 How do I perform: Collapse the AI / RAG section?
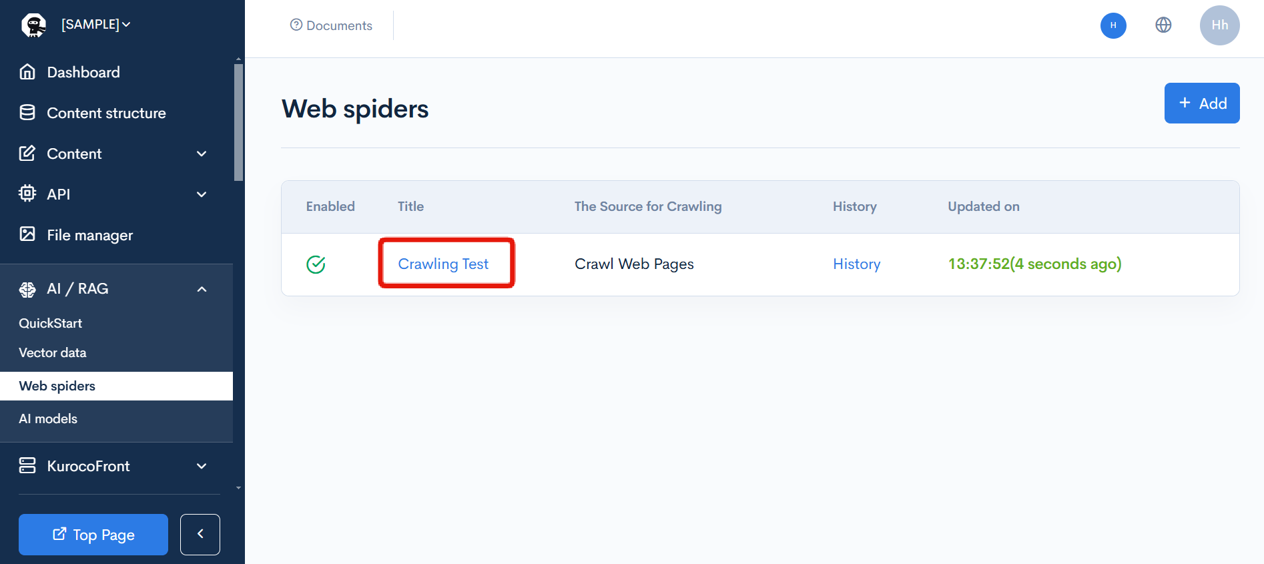coord(202,289)
